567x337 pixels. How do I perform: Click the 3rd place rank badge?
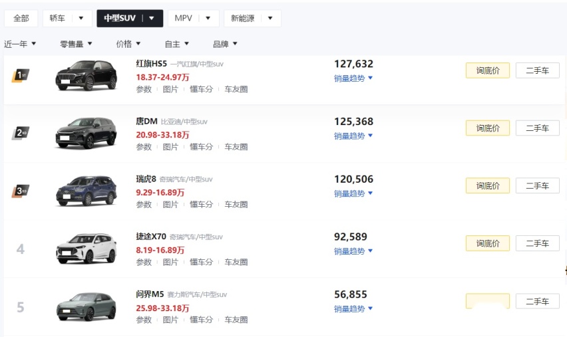pyautogui.click(x=20, y=191)
